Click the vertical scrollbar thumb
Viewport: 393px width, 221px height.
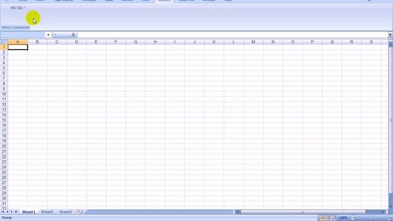coord(391,120)
